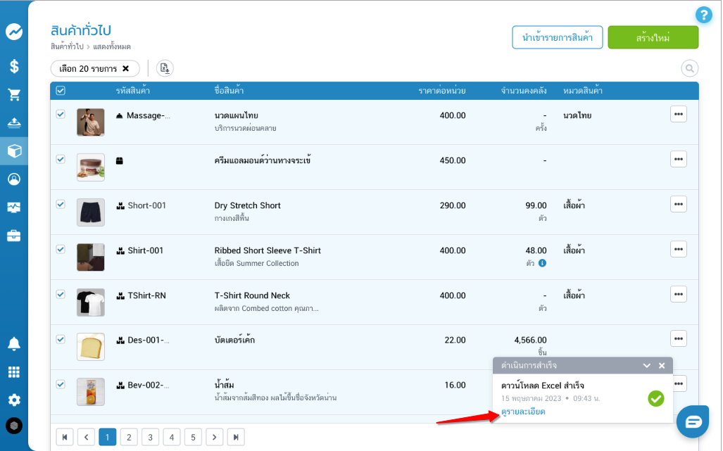Go to page 3 in pagination

tap(150, 437)
